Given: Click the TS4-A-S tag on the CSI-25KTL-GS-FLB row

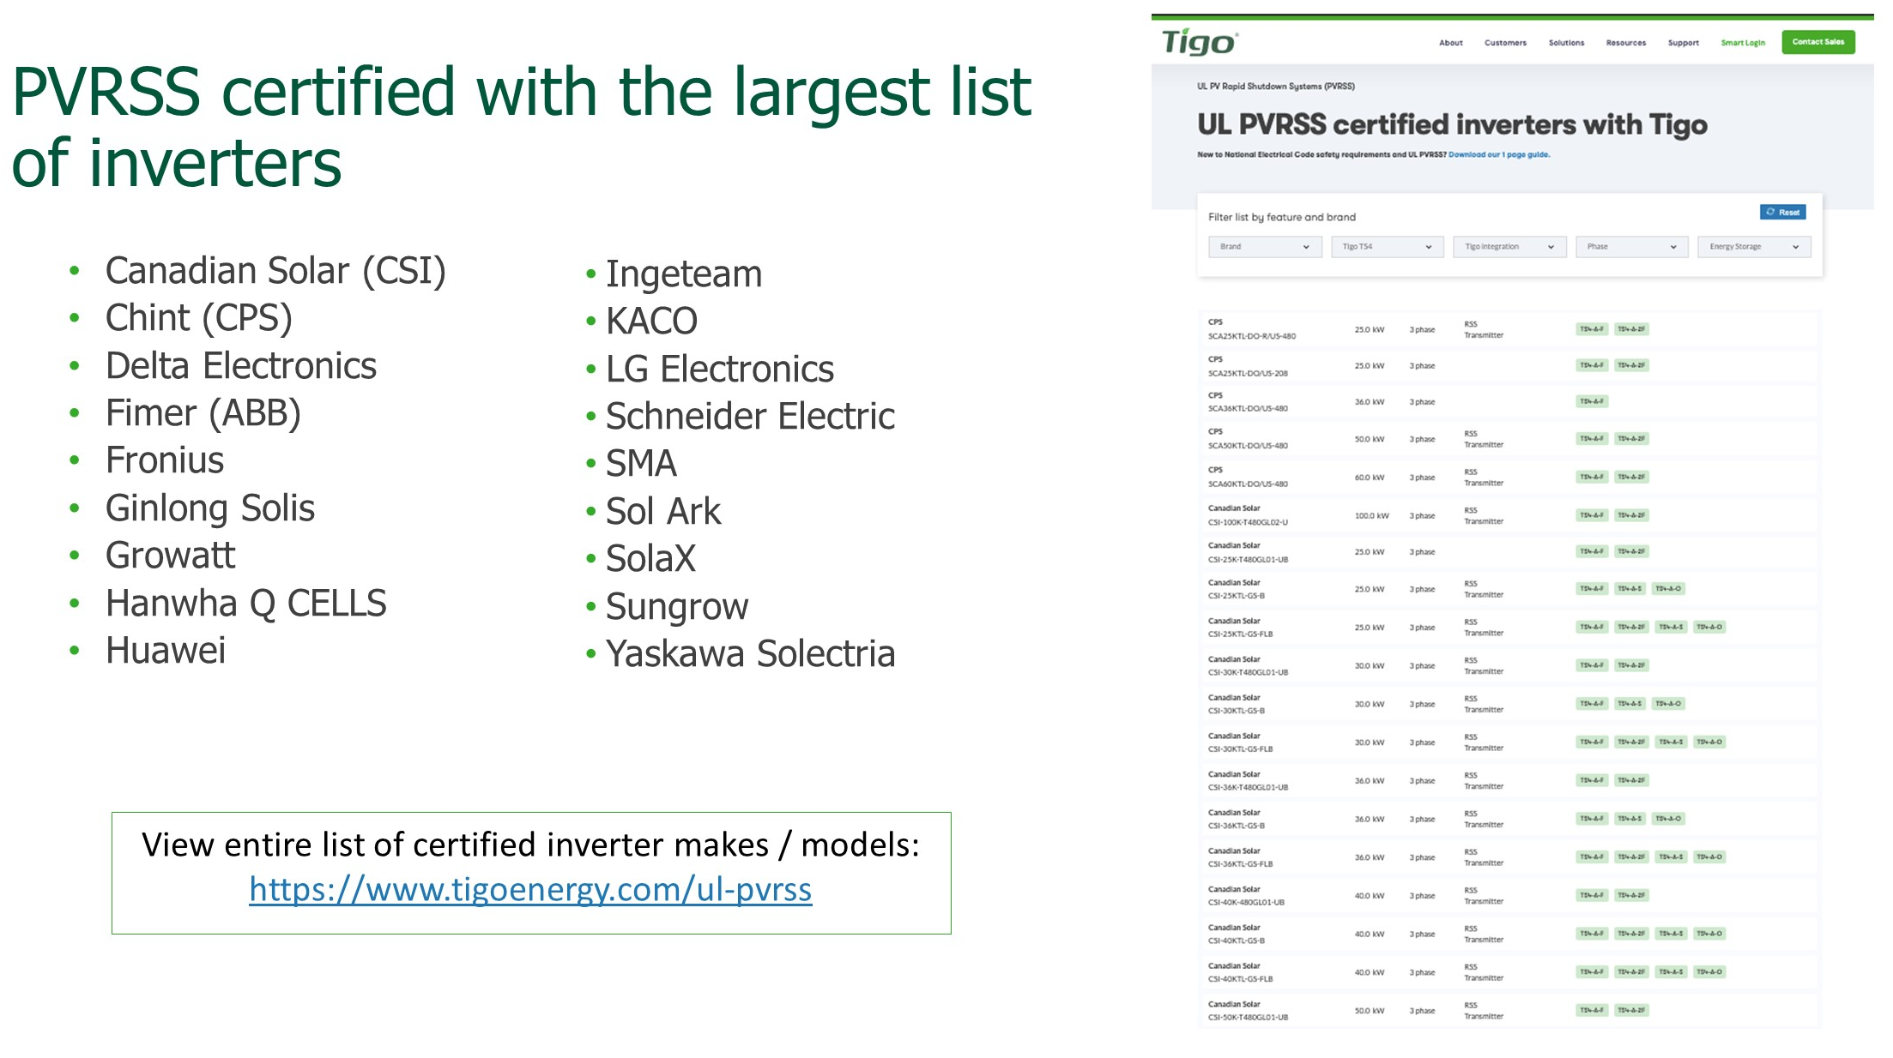Looking at the screenshot, I should tap(1671, 627).
